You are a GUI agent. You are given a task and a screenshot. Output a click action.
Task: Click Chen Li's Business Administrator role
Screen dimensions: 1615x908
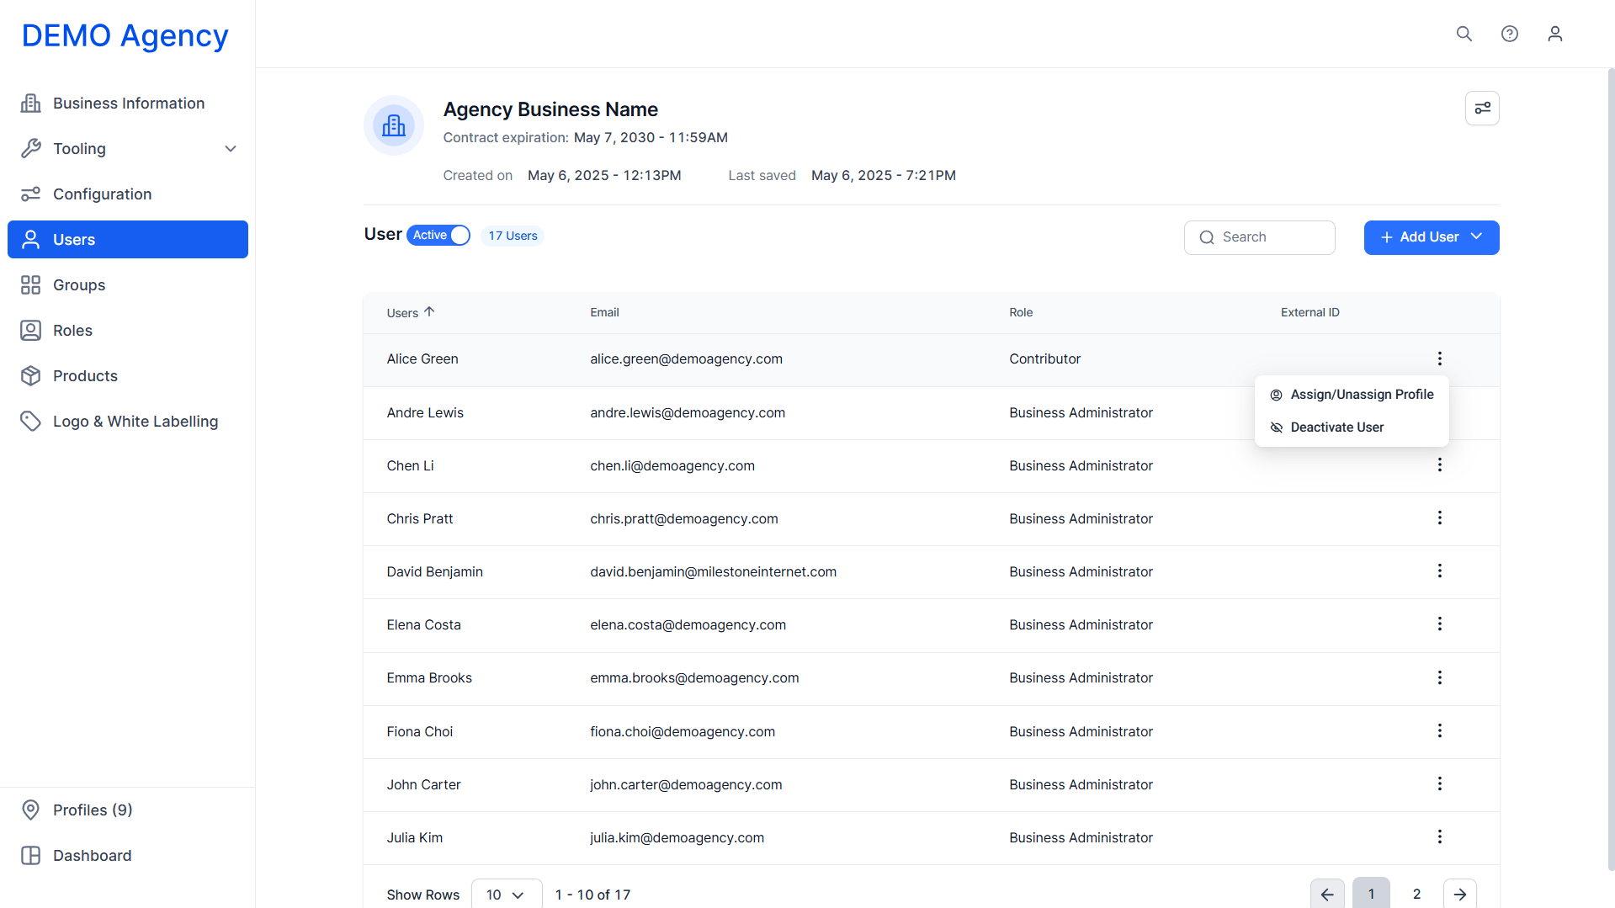[x=1081, y=466]
